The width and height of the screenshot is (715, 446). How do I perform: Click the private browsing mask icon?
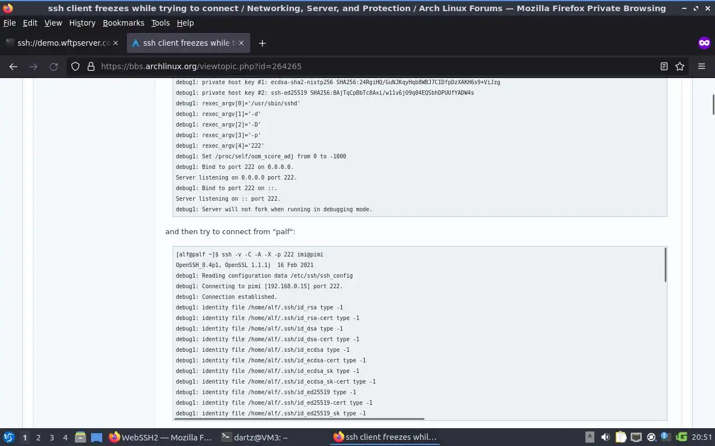(704, 43)
